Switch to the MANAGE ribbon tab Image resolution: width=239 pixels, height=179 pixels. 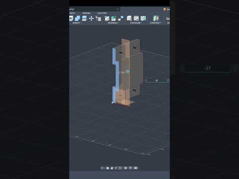pos(87,13)
